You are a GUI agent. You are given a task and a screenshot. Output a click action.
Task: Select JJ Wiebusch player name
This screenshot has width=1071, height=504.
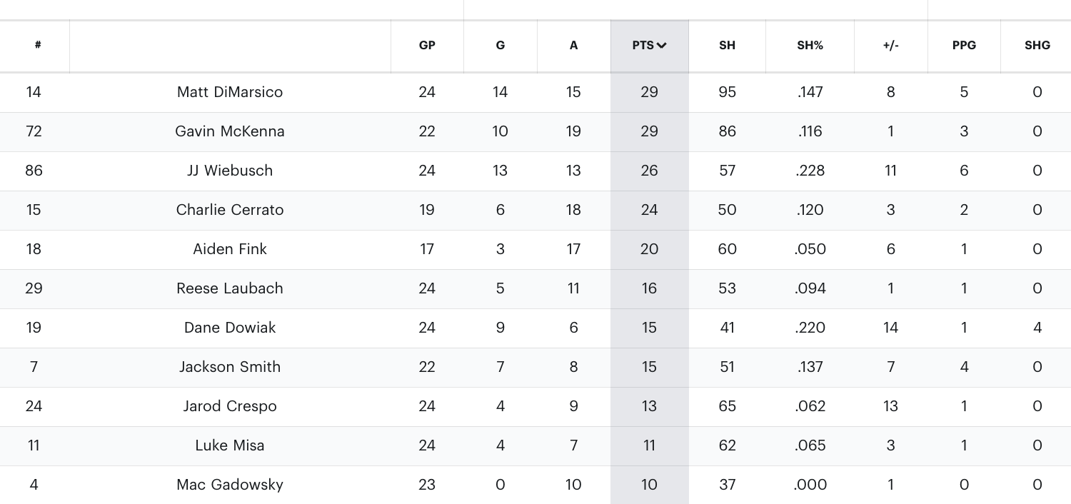pyautogui.click(x=230, y=171)
